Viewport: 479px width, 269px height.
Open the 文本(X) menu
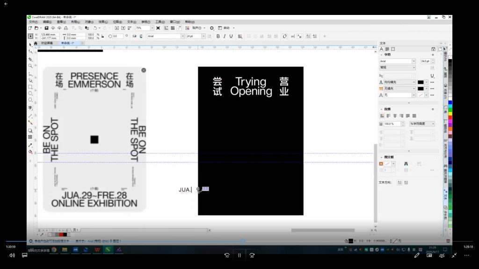(131, 22)
